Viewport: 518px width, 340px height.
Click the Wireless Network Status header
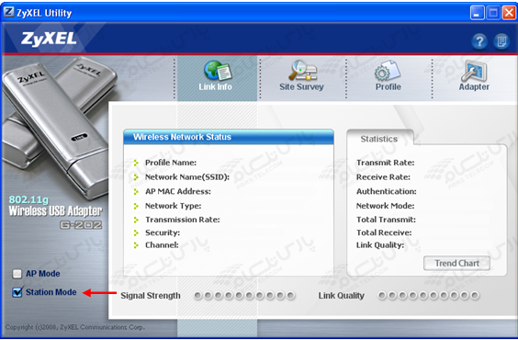229,137
